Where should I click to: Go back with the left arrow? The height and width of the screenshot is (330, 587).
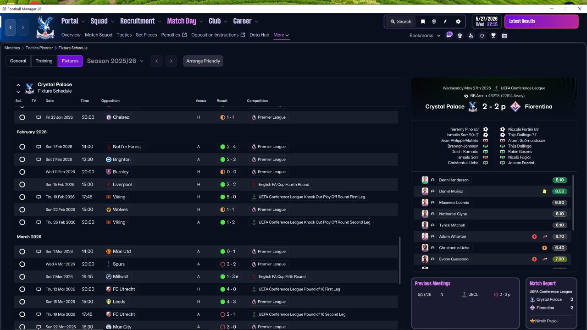tap(11, 27)
